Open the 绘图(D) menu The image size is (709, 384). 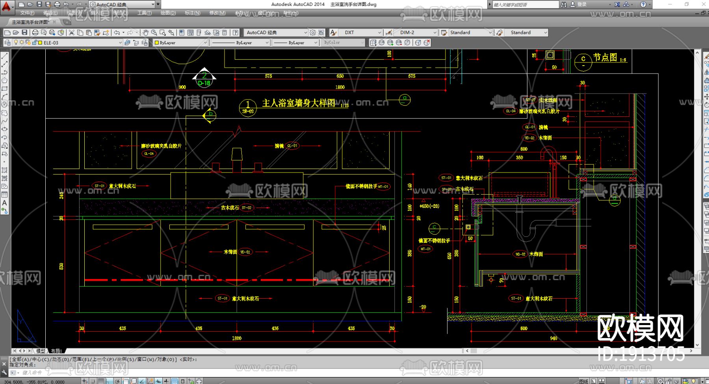point(168,13)
